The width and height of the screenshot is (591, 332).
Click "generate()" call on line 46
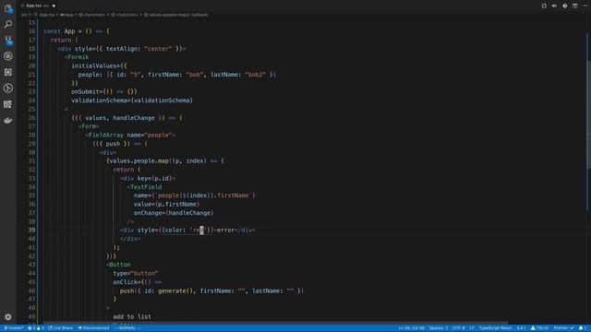[175, 290]
